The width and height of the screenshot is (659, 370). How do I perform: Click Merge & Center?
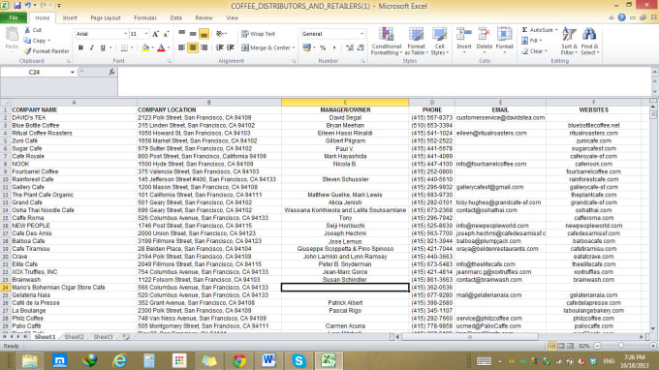267,47
